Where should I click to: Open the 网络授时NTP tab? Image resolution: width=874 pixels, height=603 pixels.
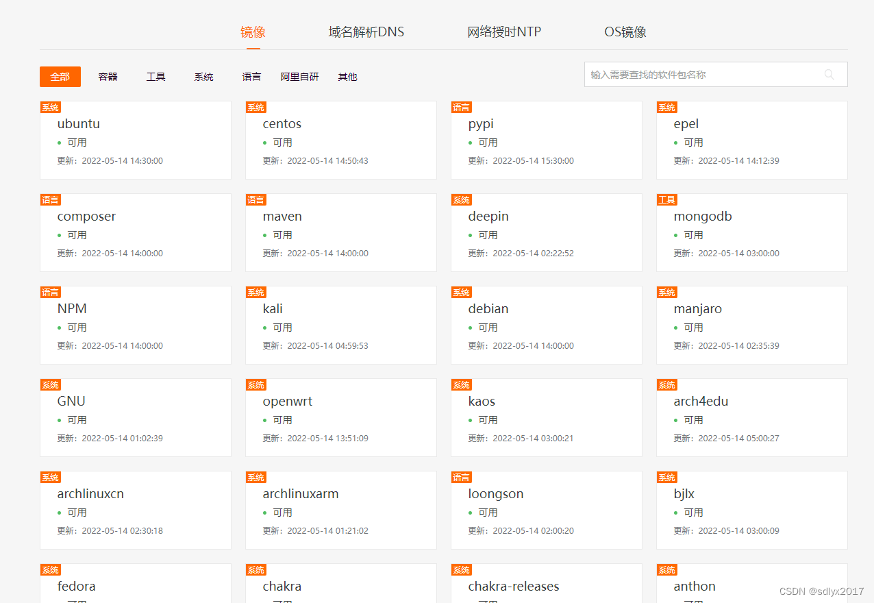pos(504,32)
